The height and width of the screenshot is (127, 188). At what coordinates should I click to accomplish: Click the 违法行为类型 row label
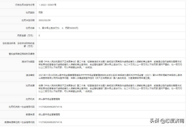point(28,61)
